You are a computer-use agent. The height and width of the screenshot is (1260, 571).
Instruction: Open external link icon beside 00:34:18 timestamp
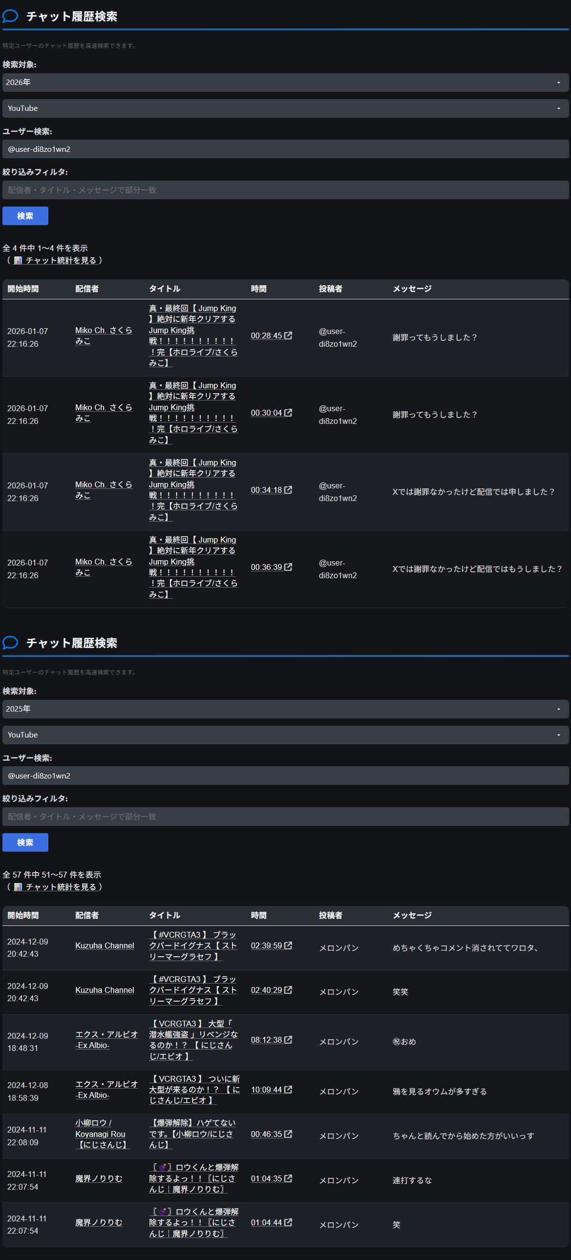[x=288, y=490]
